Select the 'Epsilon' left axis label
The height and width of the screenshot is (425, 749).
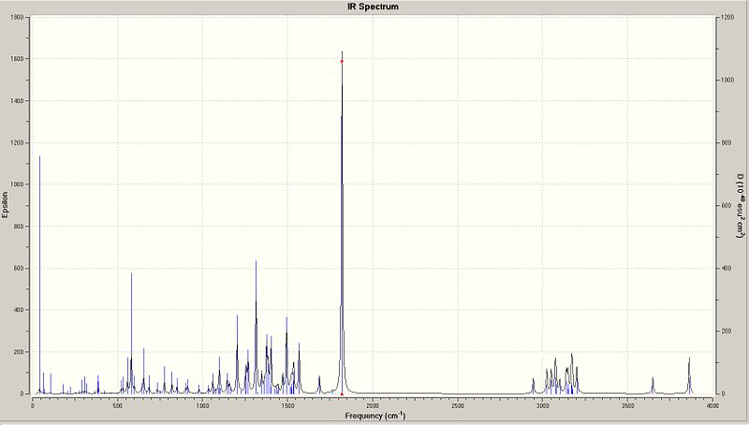(x=6, y=205)
